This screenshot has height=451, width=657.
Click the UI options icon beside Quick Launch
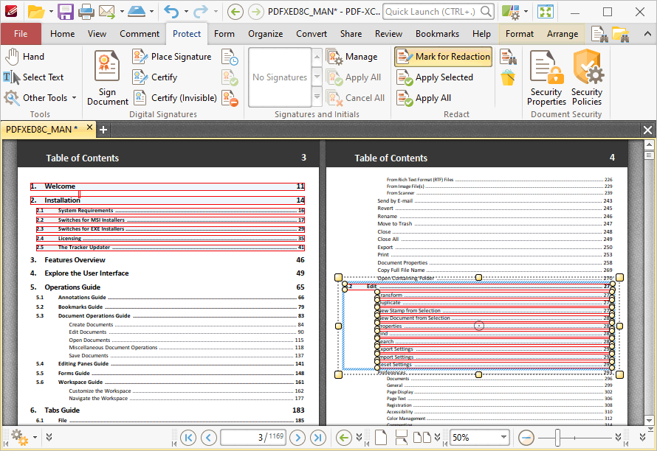[x=511, y=12]
